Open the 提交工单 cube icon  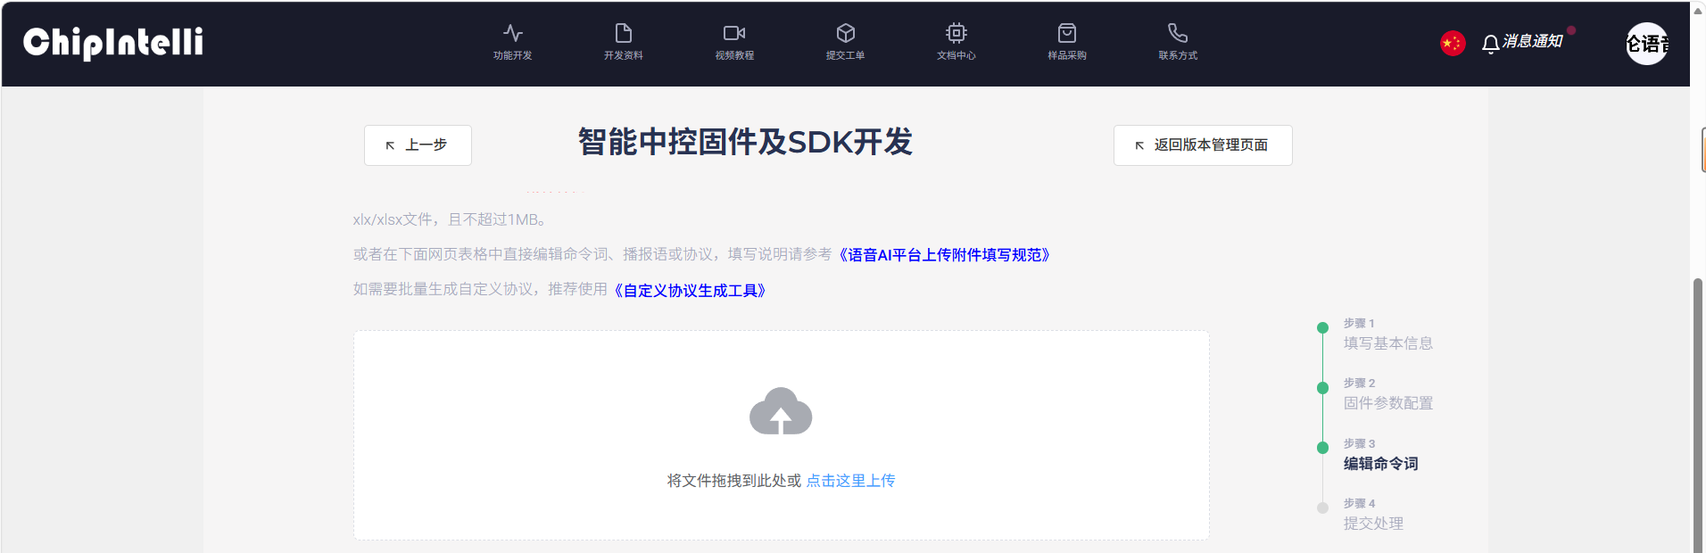pyautogui.click(x=845, y=34)
